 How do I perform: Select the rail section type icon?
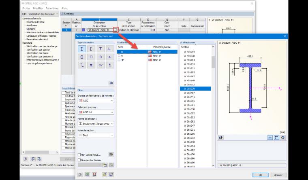pos(91,65)
